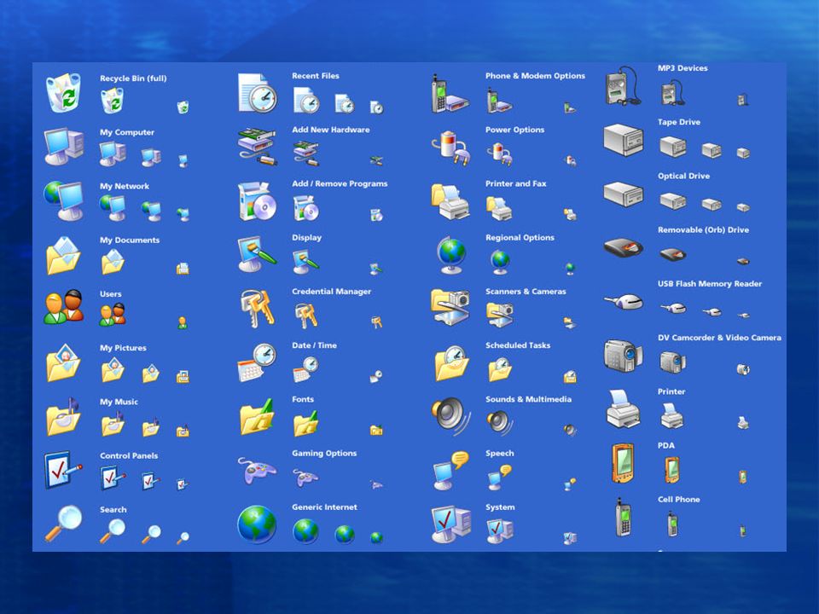Click the 'Credential Manager' label text
This screenshot has height=614, width=819.
click(331, 292)
